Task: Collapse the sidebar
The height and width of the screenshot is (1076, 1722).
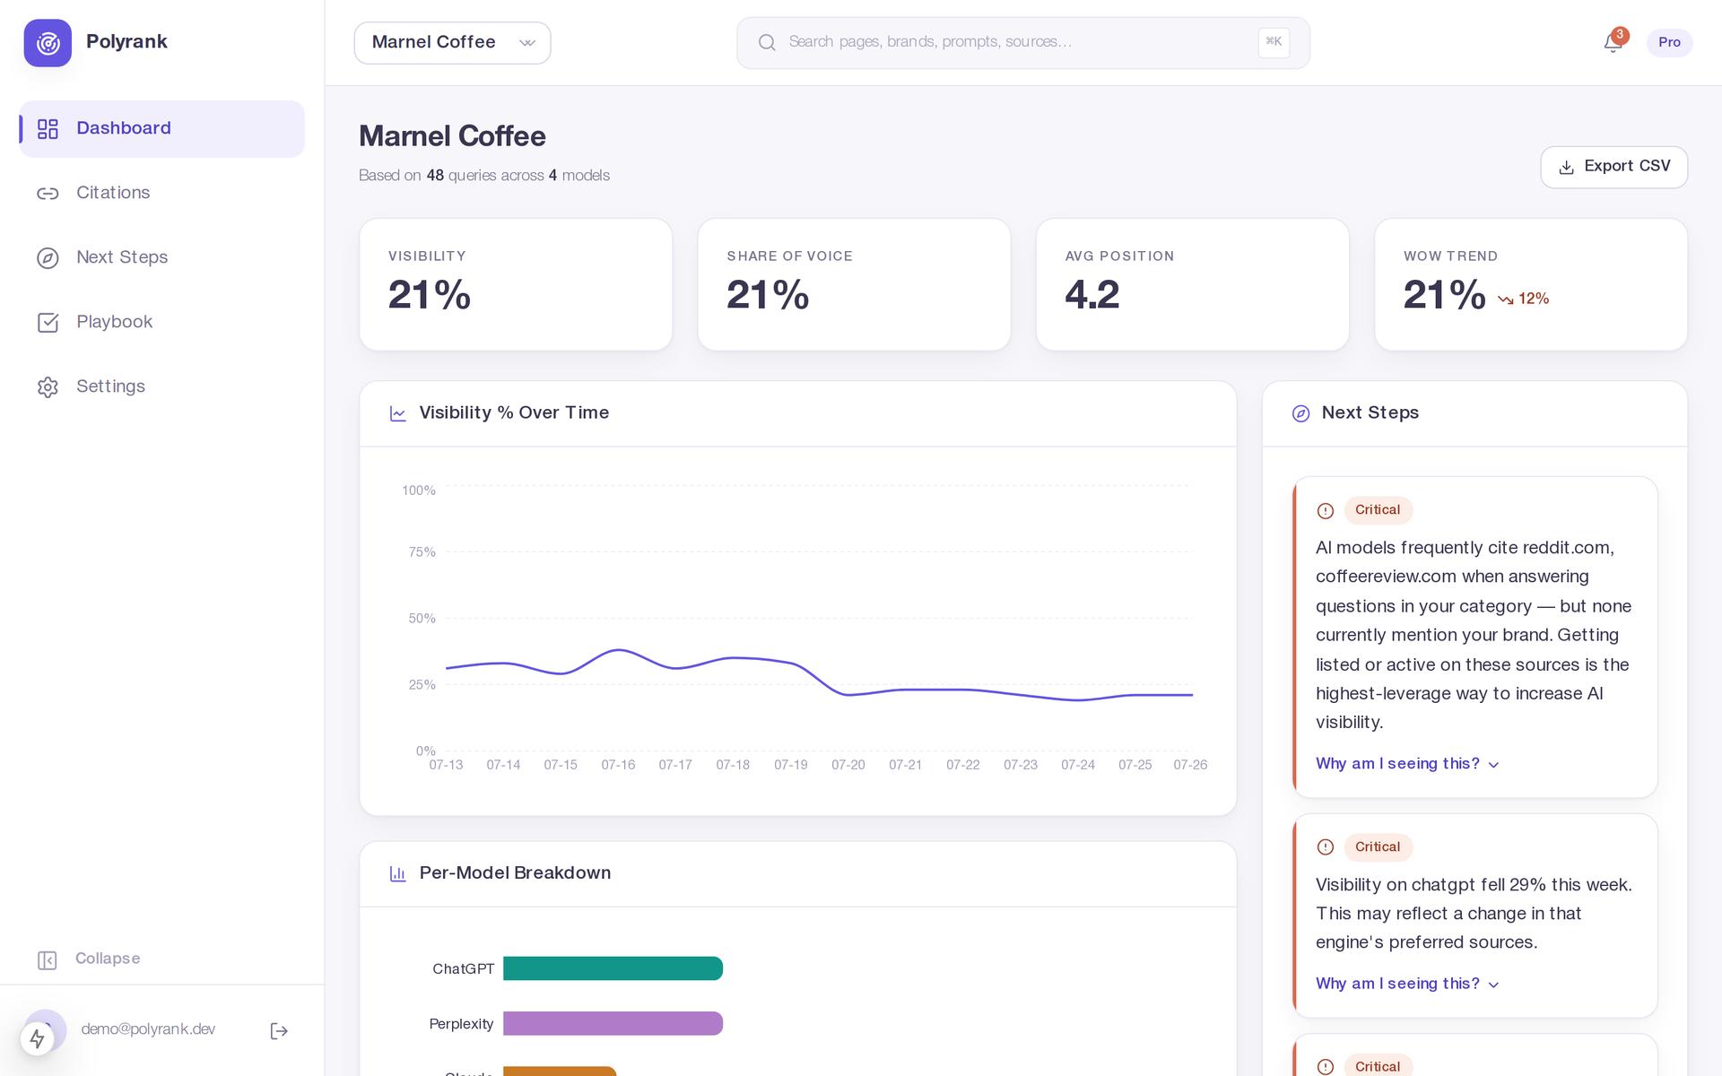Action: pos(89,959)
